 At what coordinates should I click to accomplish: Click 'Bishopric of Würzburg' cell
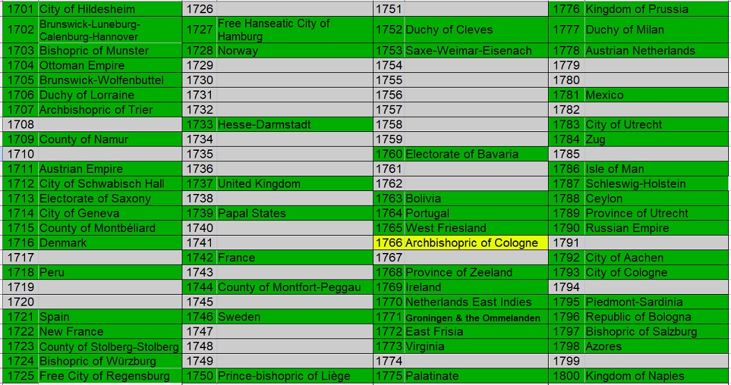(109, 361)
